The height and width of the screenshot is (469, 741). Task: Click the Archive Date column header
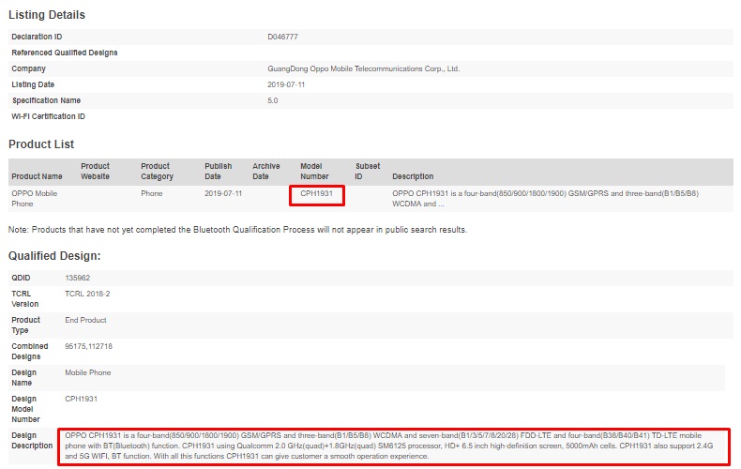click(266, 171)
